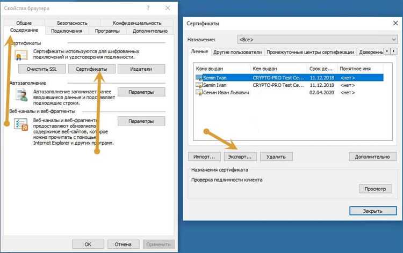Select the Семин Иван Львович certificate

coord(289,92)
